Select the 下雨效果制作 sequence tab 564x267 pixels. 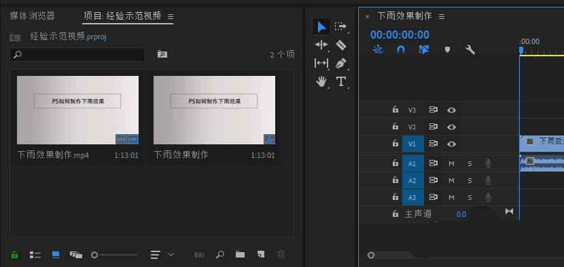pyautogui.click(x=404, y=16)
